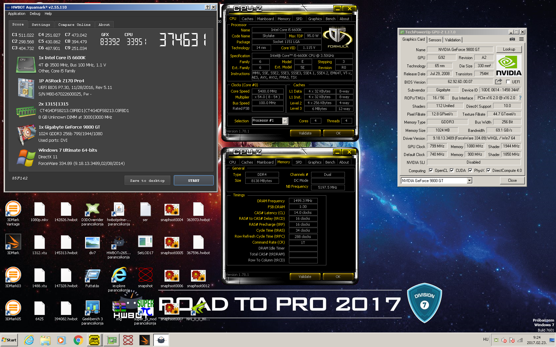Switch to Compare Online tab
Viewport: 556px width, 347px height.
tap(74, 24)
